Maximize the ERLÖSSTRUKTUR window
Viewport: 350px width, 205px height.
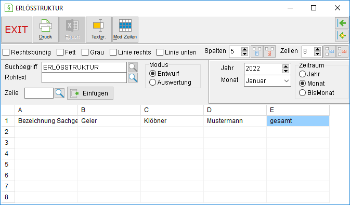coord(314,8)
